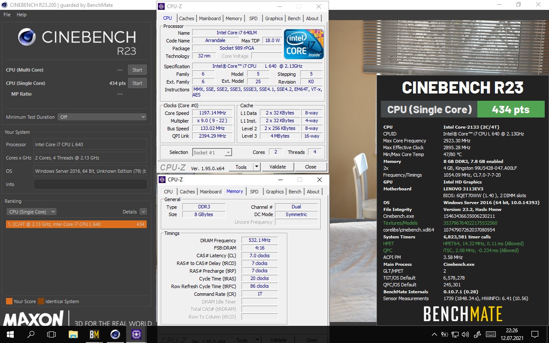The image size is (549, 343).
Task: Show hidden system tray icons
Action: (434, 334)
